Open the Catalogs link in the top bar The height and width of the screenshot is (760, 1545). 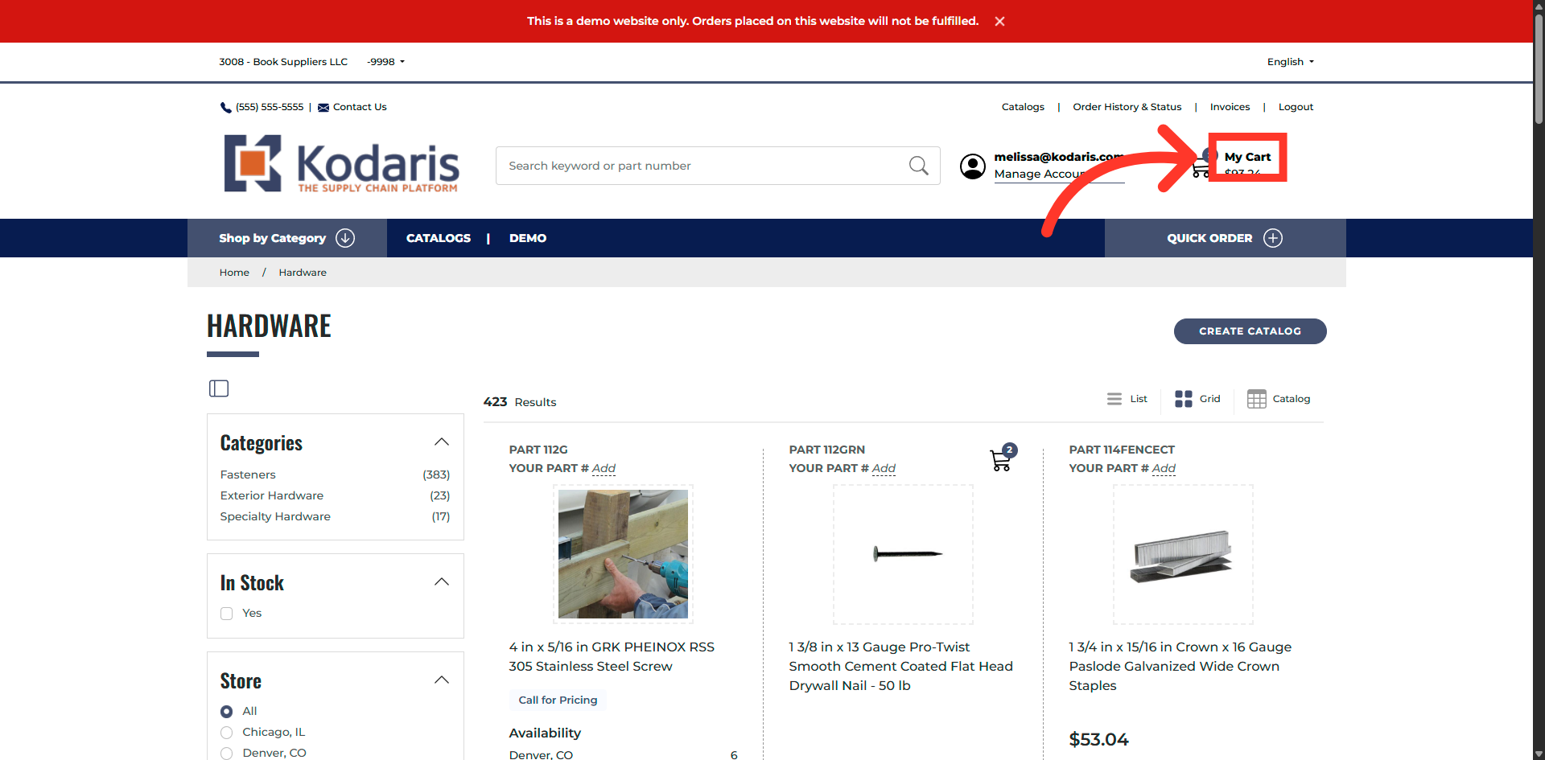pyautogui.click(x=1023, y=107)
